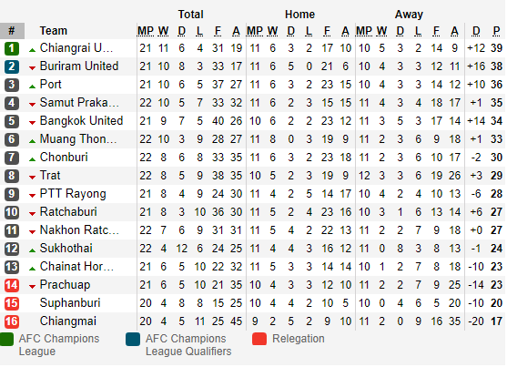This screenshot has width=507, height=367.
Task: Click red down arrow beside Prachuap
Action: (x=32, y=287)
